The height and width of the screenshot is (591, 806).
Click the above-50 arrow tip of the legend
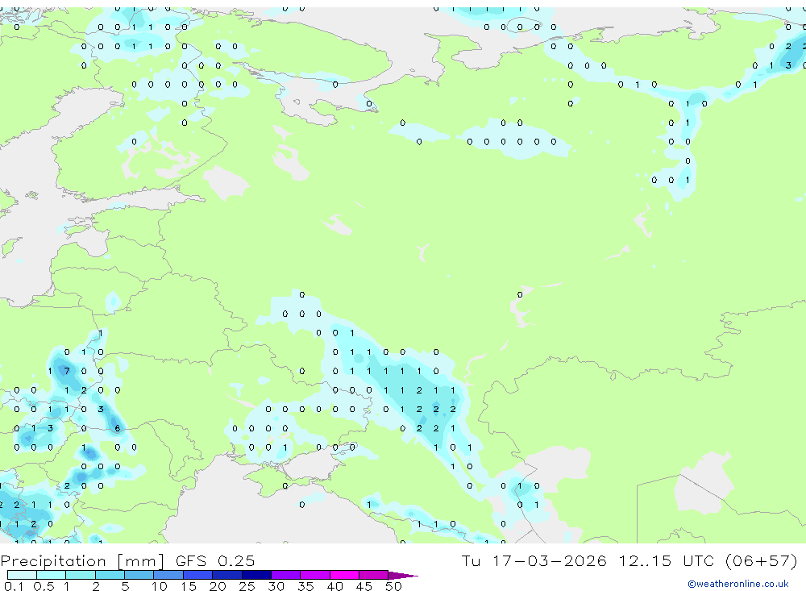click(x=403, y=575)
